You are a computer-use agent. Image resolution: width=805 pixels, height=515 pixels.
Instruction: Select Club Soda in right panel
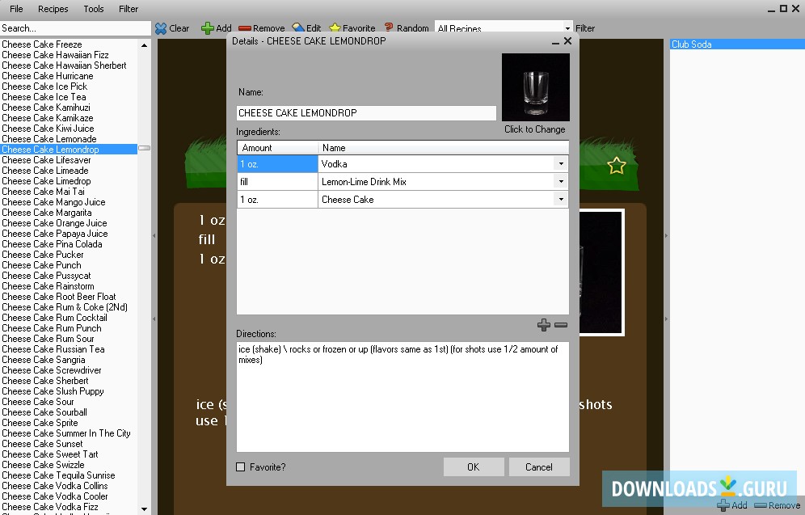point(737,44)
